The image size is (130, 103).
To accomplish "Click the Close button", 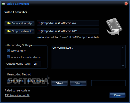I will tap(117, 95).
